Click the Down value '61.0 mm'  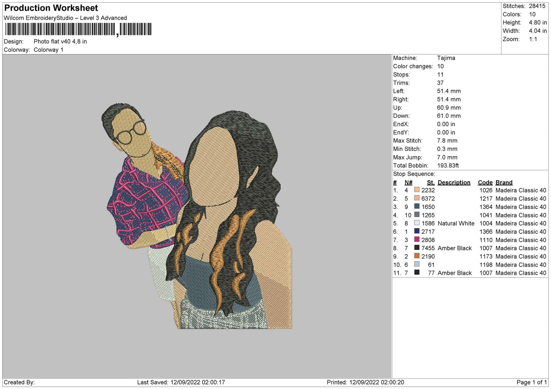point(449,116)
